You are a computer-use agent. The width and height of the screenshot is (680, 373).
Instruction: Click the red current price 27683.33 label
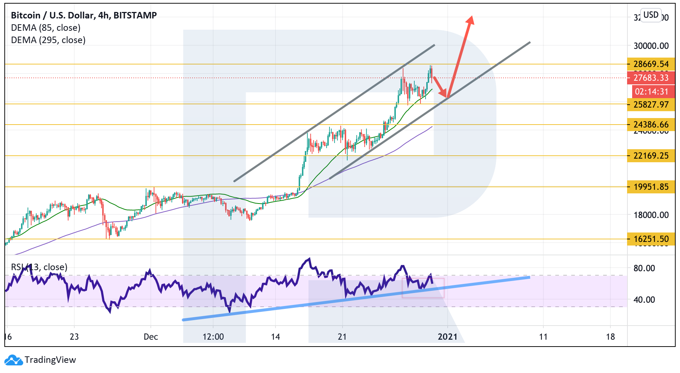651,78
